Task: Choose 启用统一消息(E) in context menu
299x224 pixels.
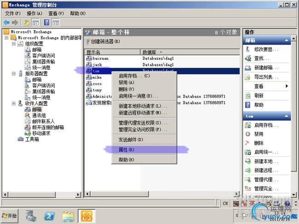Action: point(144,96)
